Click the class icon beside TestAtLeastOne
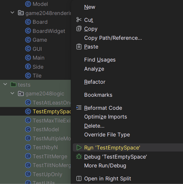This screenshot has height=184, width=183. [28, 103]
